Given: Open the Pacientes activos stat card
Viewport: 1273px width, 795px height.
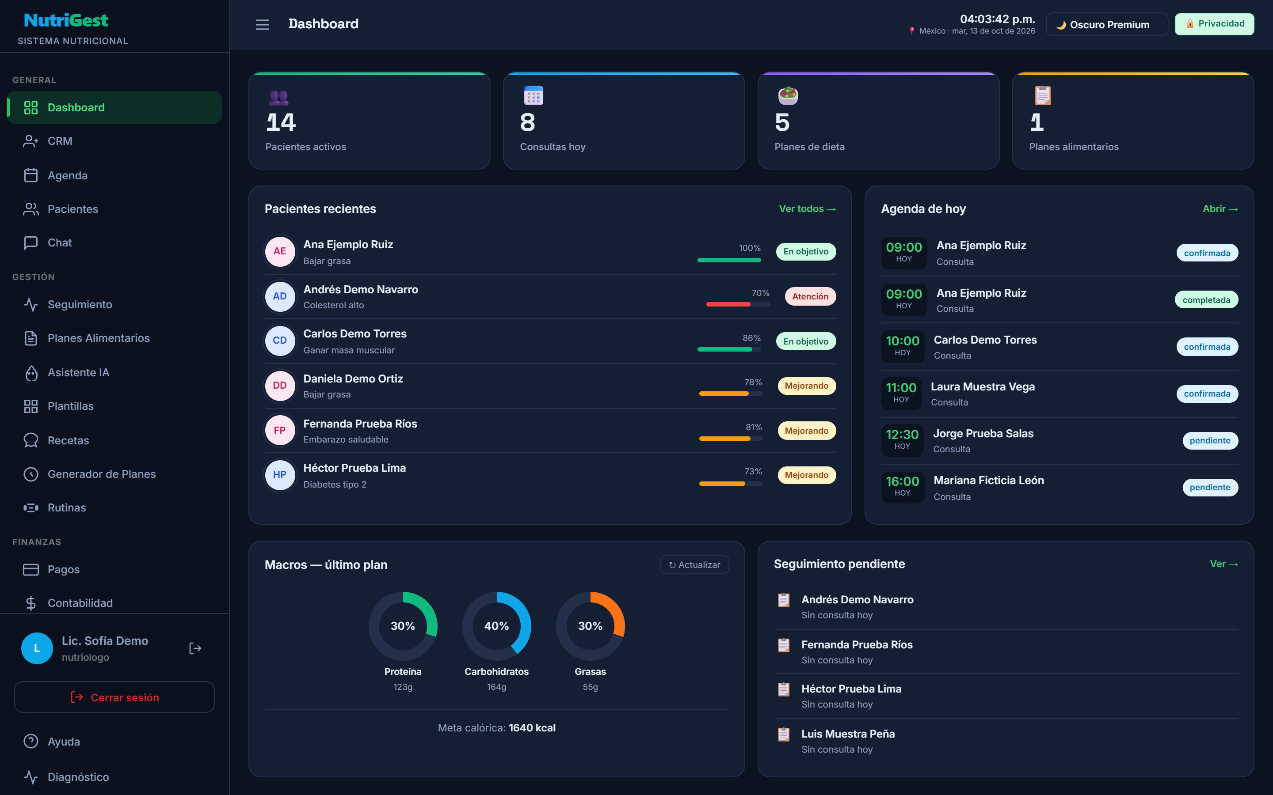Looking at the screenshot, I should tap(369, 121).
